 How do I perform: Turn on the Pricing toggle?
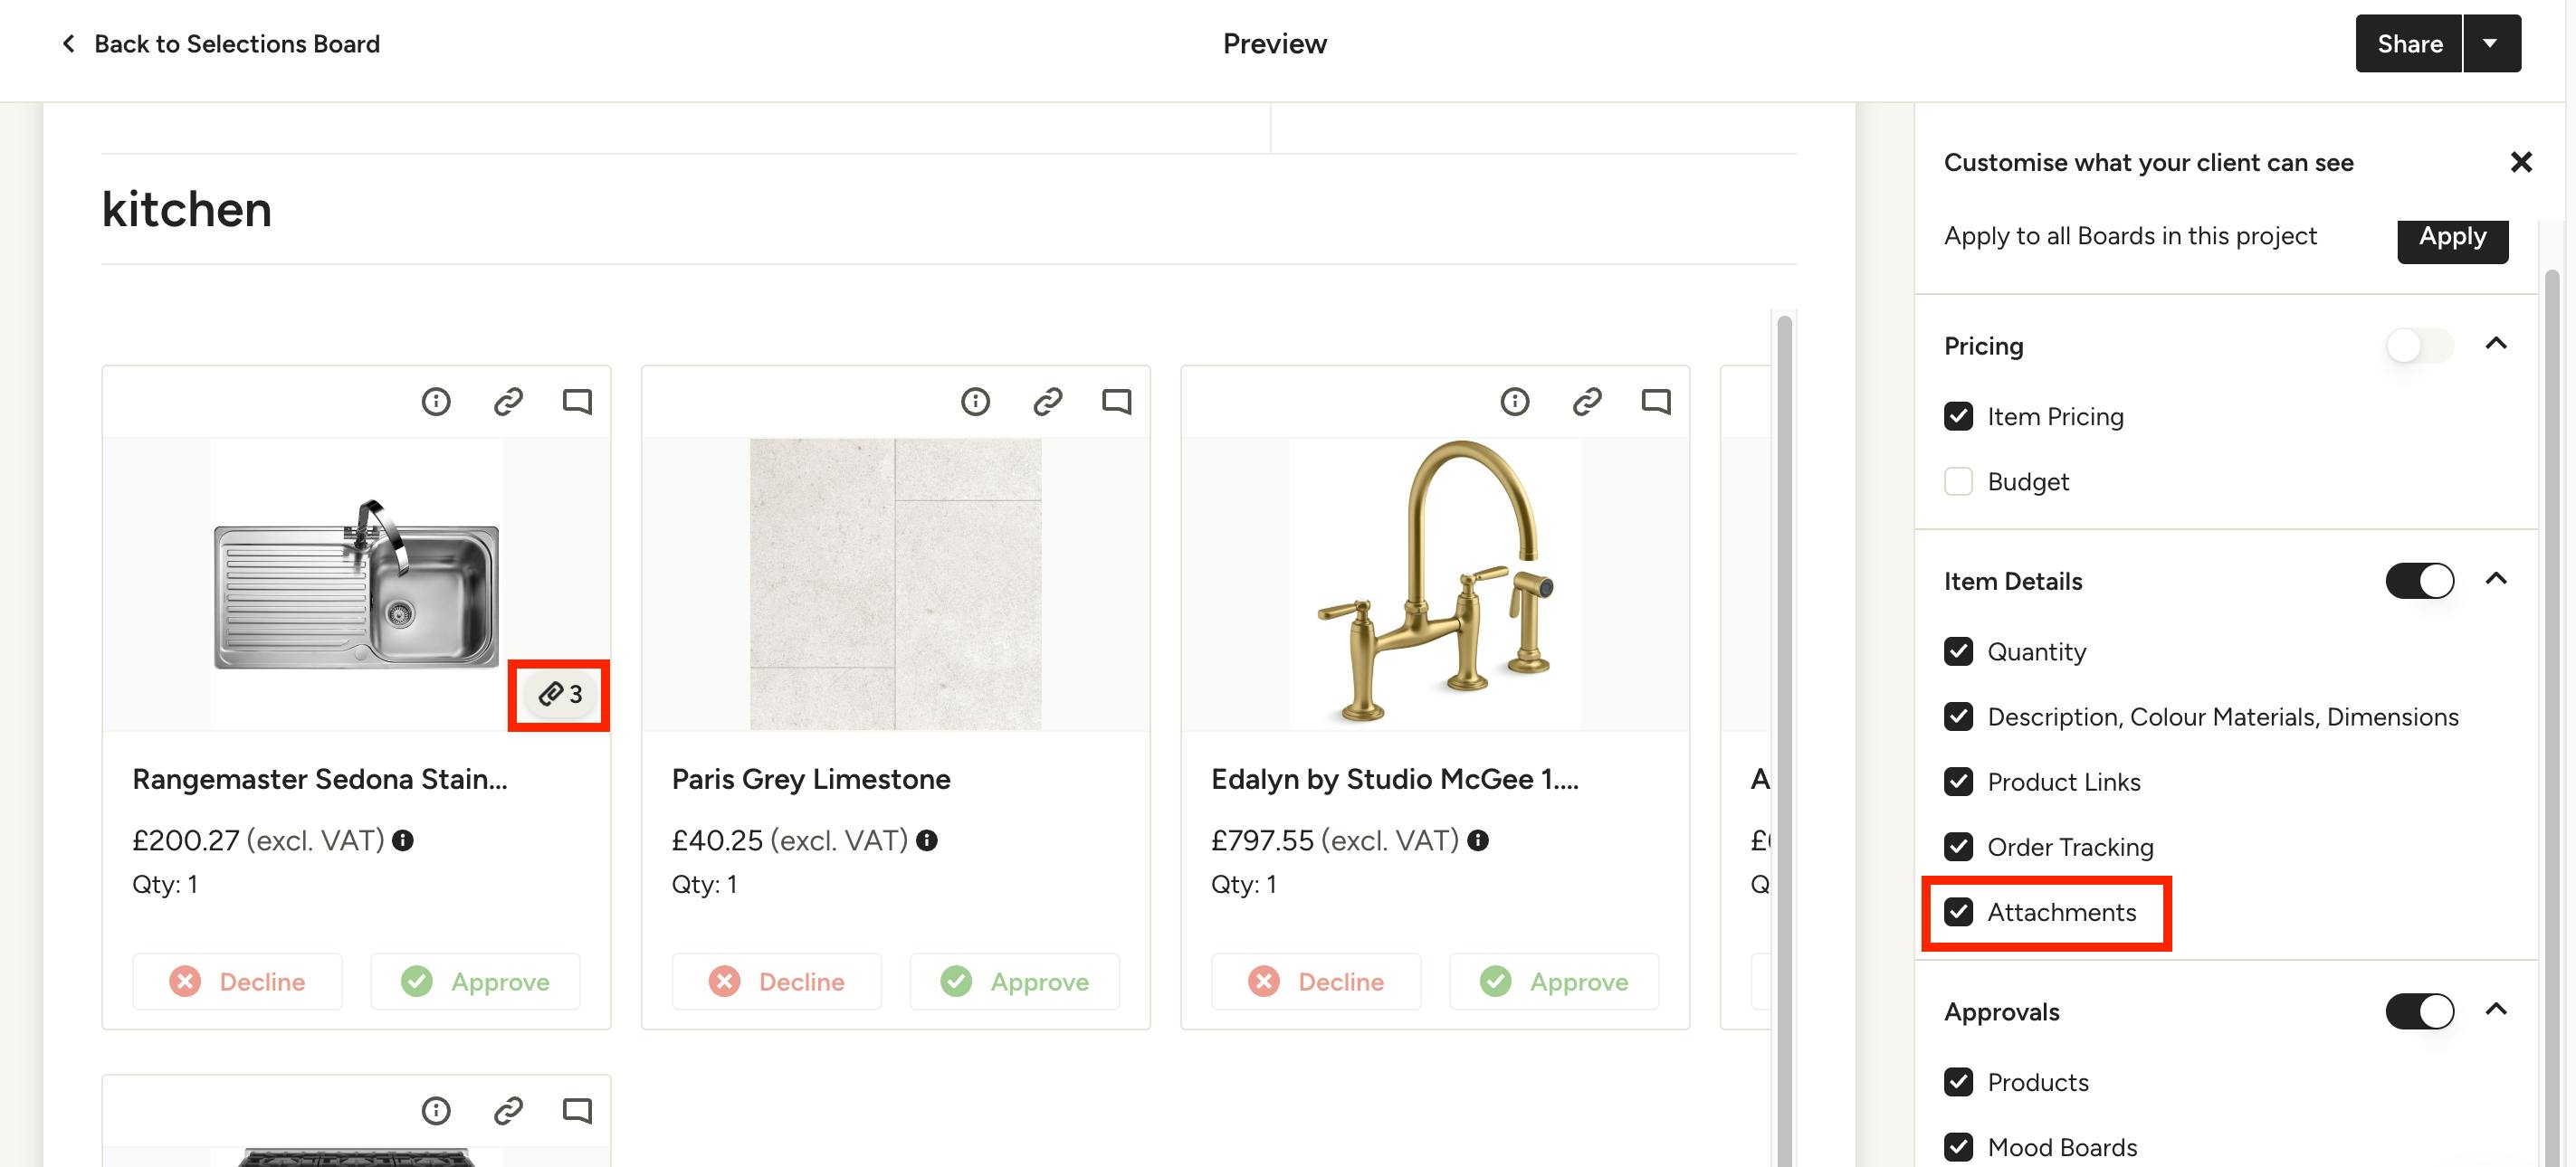(2419, 346)
